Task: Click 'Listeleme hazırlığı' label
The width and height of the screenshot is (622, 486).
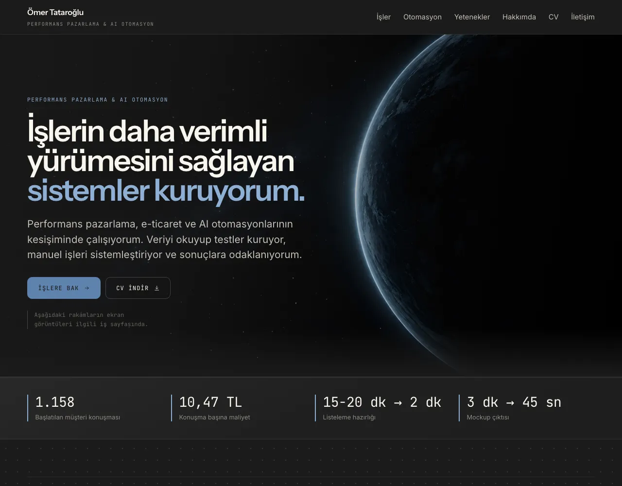Action: click(349, 417)
